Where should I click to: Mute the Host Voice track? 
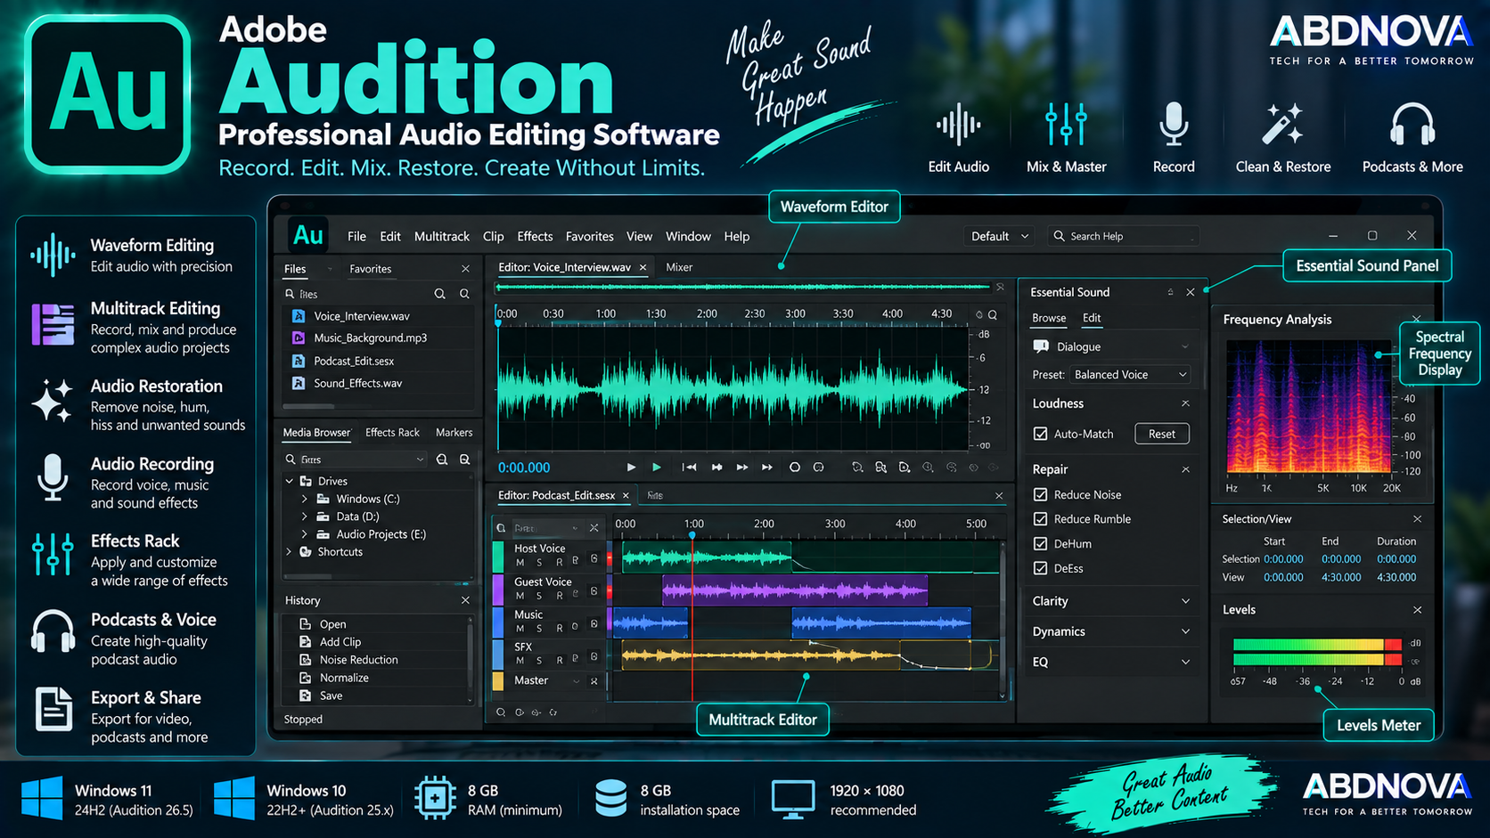tap(520, 562)
